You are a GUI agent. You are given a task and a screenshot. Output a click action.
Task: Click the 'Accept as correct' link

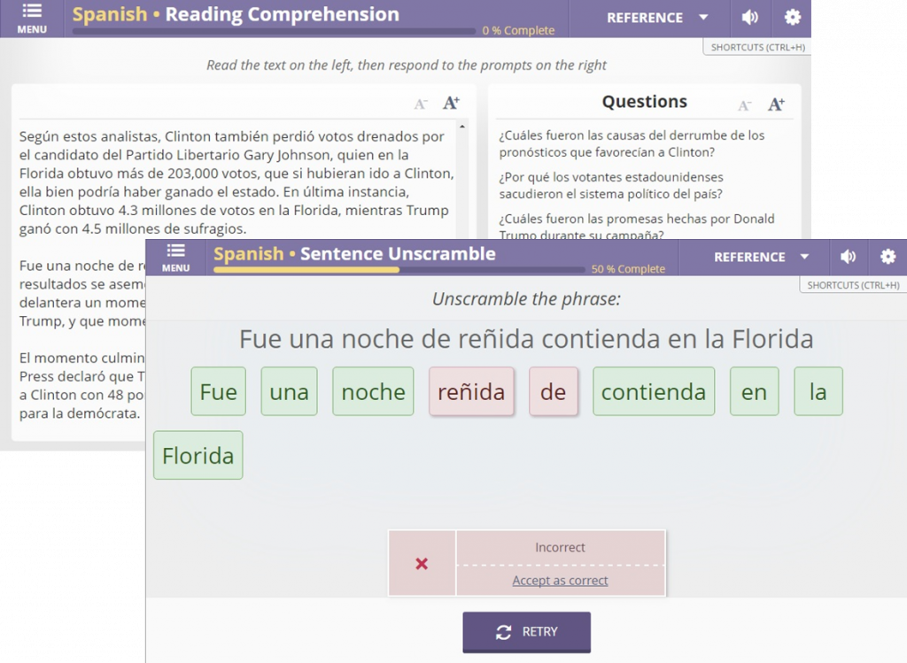click(x=560, y=581)
